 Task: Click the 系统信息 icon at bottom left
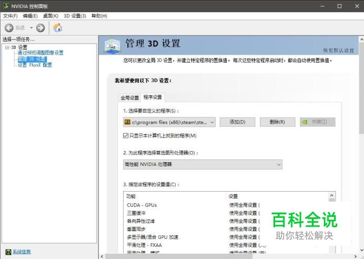click(8, 252)
